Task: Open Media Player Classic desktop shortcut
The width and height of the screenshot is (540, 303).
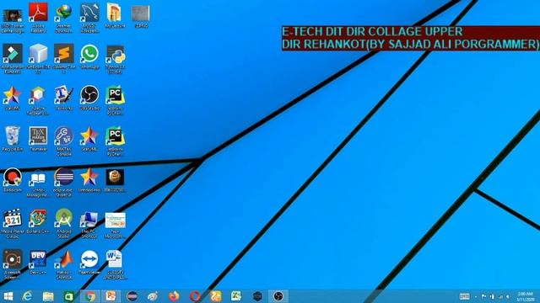Action: [13, 219]
